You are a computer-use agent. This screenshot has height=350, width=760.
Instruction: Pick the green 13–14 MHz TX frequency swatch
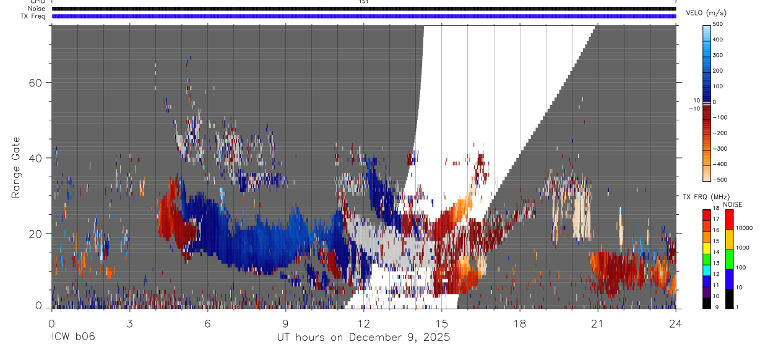click(707, 259)
